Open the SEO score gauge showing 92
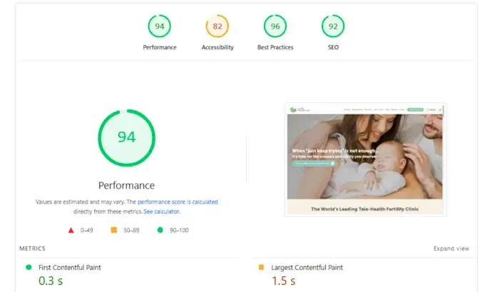Image resolution: width=485 pixels, height=292 pixels. 333,26
